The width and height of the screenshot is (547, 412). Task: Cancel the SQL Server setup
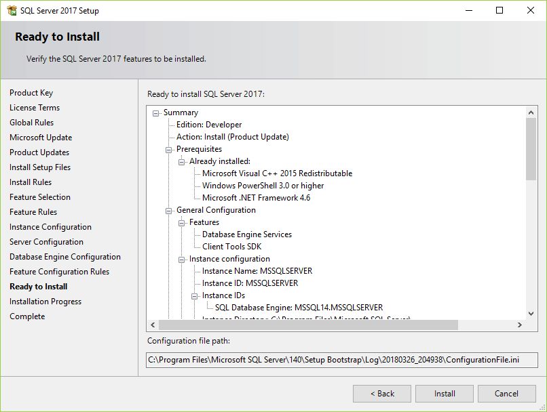pos(506,394)
